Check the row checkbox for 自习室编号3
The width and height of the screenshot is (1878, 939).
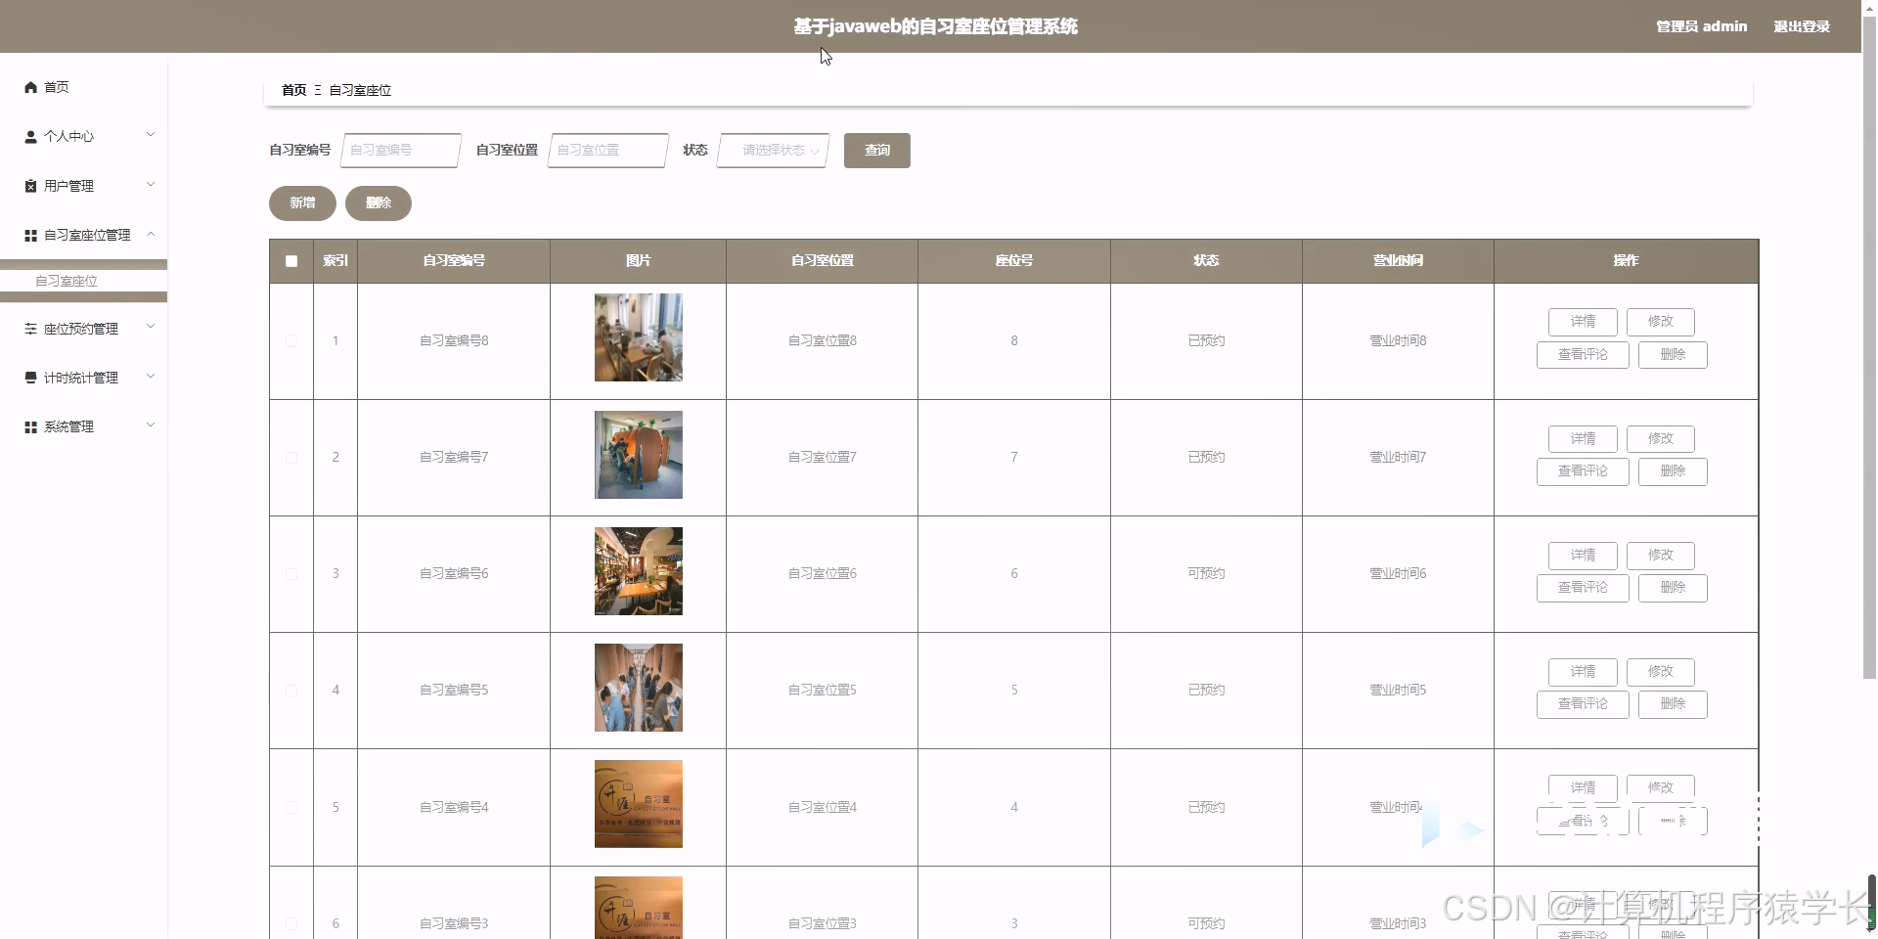pyautogui.click(x=291, y=923)
